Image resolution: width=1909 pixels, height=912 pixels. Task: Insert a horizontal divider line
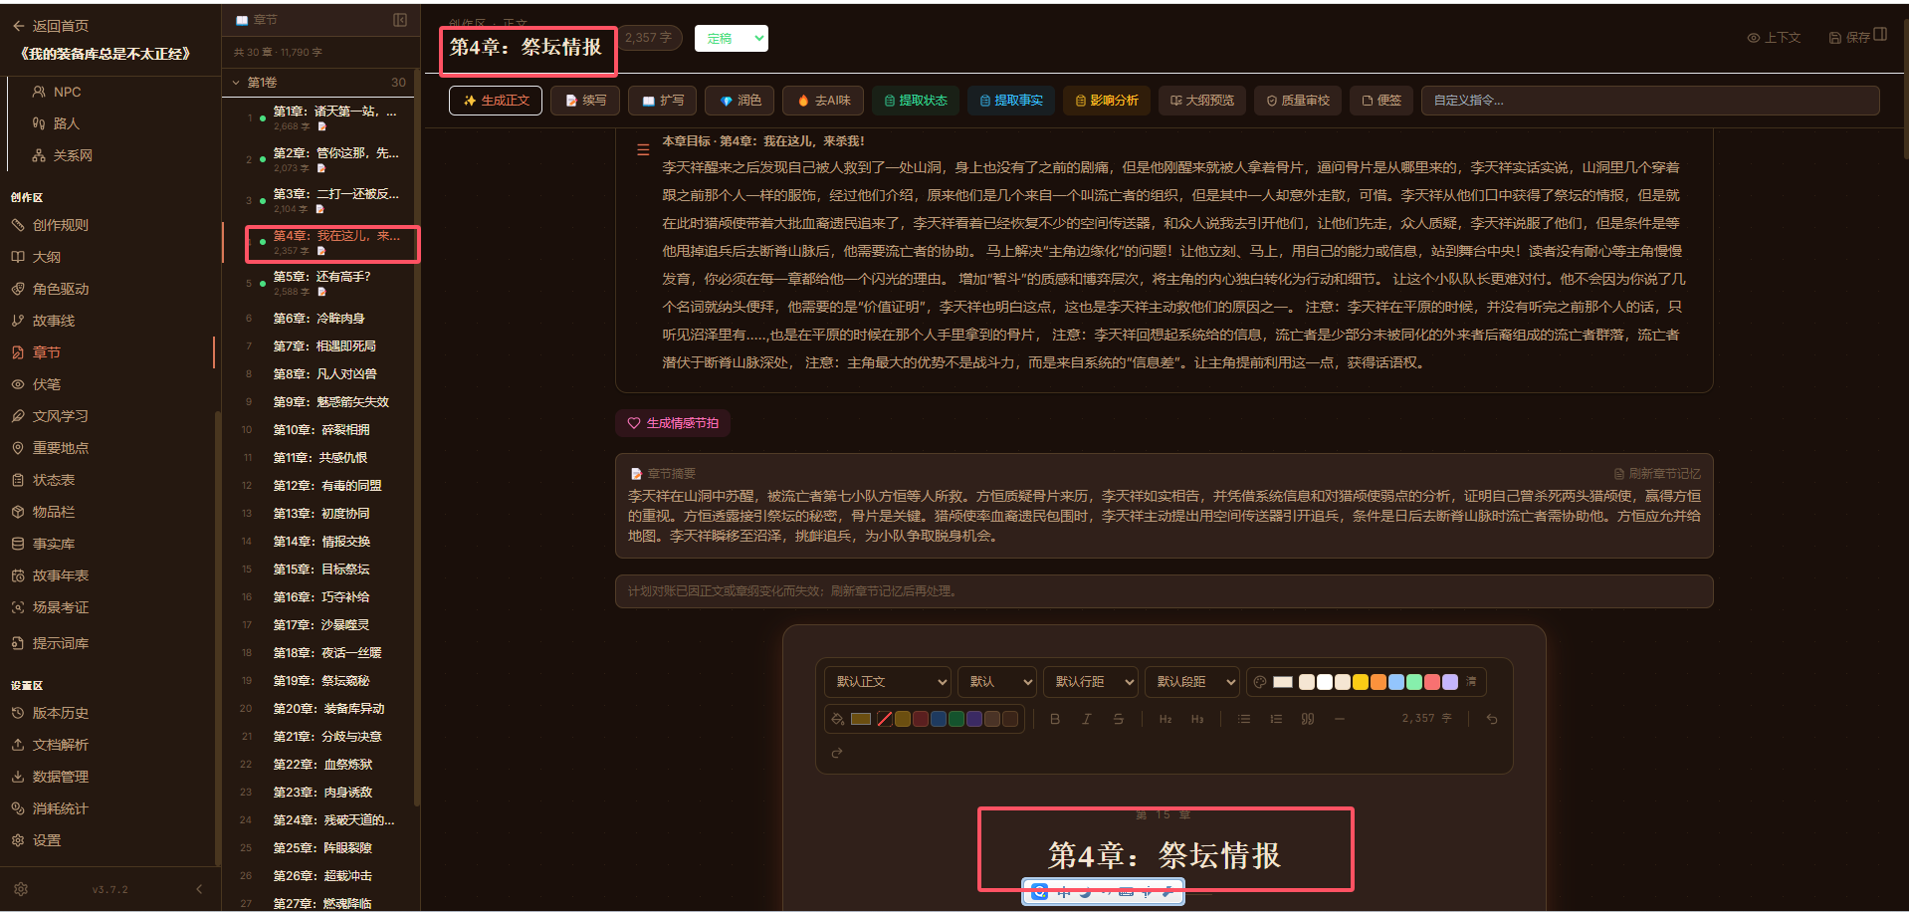[x=1340, y=719]
